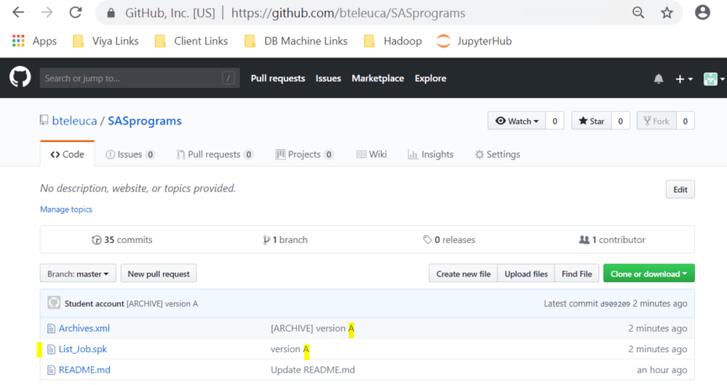Open Explore in the top navigation
Viewport: 727px width, 385px height.
[430, 79]
